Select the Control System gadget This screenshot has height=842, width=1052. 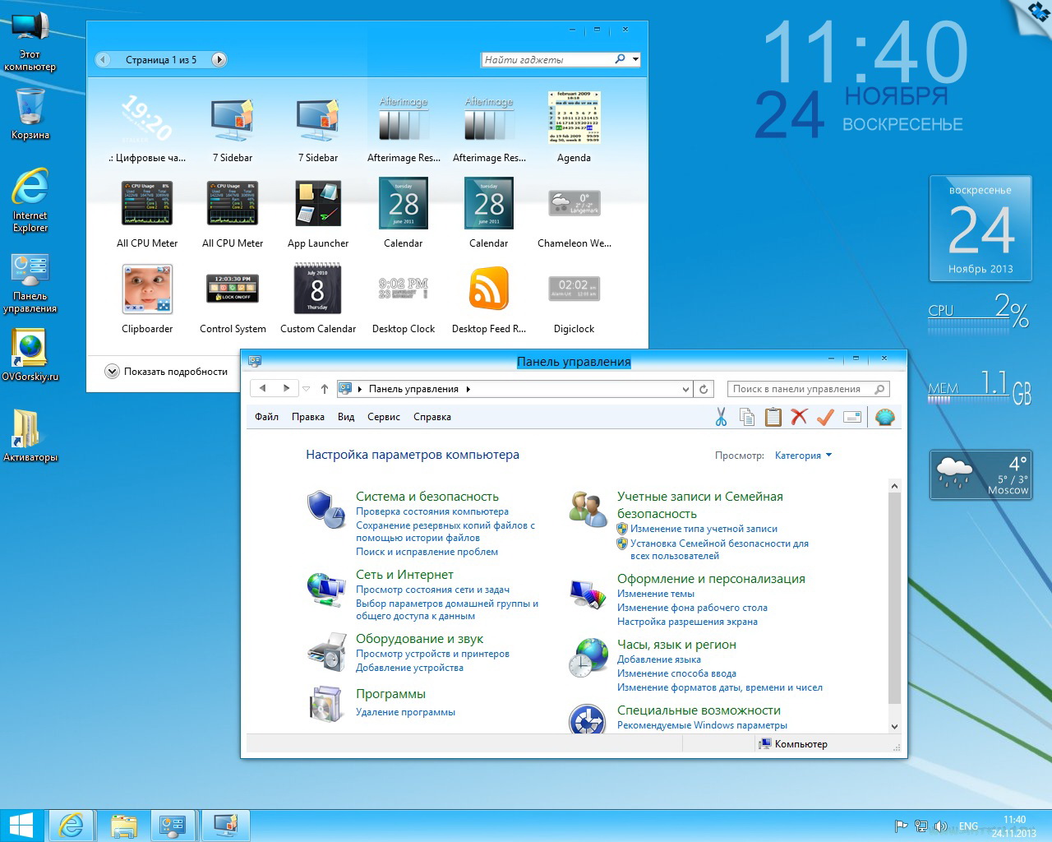click(x=233, y=291)
